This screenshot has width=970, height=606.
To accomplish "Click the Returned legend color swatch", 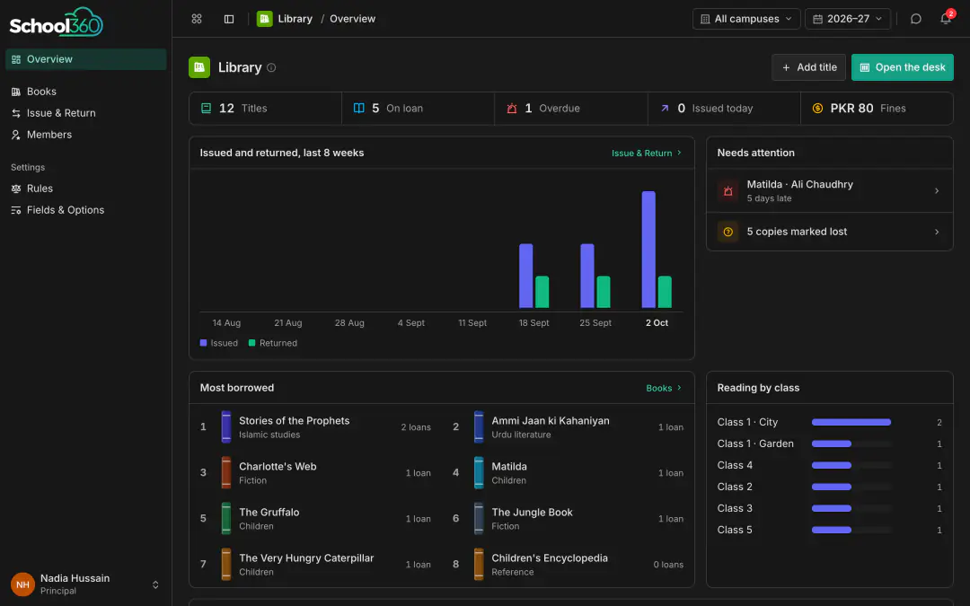I will point(251,343).
